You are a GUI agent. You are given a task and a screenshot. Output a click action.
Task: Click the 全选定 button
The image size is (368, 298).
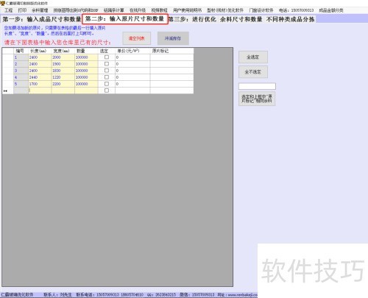click(x=253, y=57)
